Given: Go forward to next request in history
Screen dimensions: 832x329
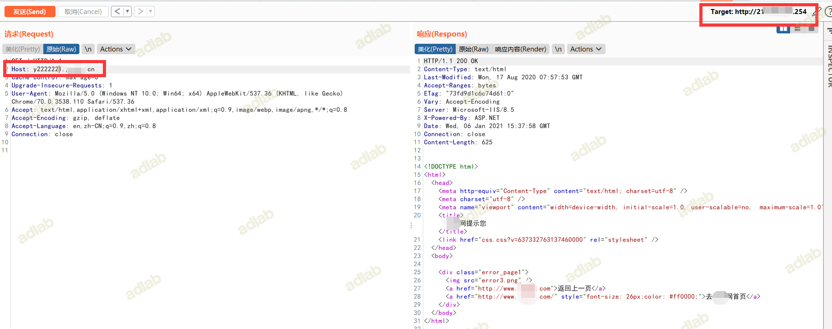Looking at the screenshot, I should point(140,12).
